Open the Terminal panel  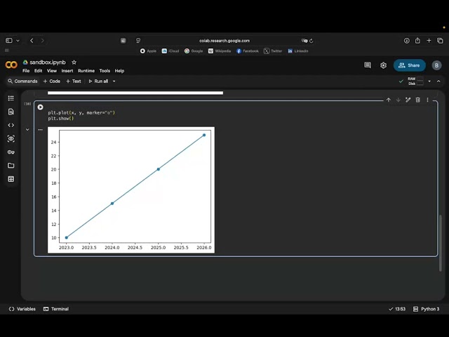[x=56, y=309]
